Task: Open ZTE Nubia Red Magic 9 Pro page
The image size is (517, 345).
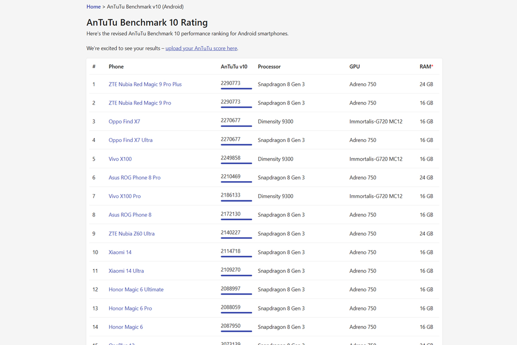Action: point(140,103)
